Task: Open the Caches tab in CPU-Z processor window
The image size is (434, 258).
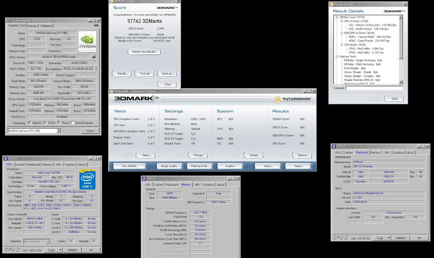Action: (x=20, y=165)
